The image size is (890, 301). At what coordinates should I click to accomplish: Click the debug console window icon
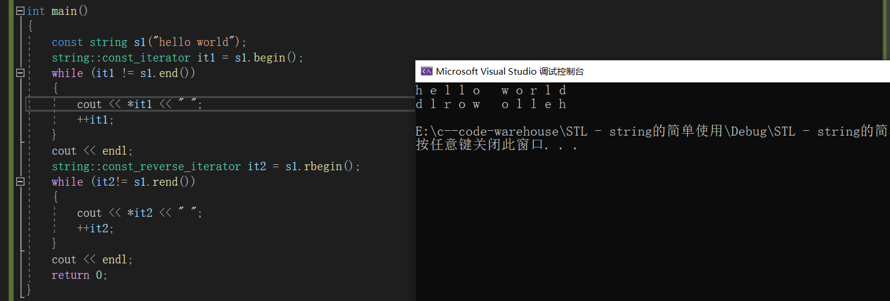point(427,72)
